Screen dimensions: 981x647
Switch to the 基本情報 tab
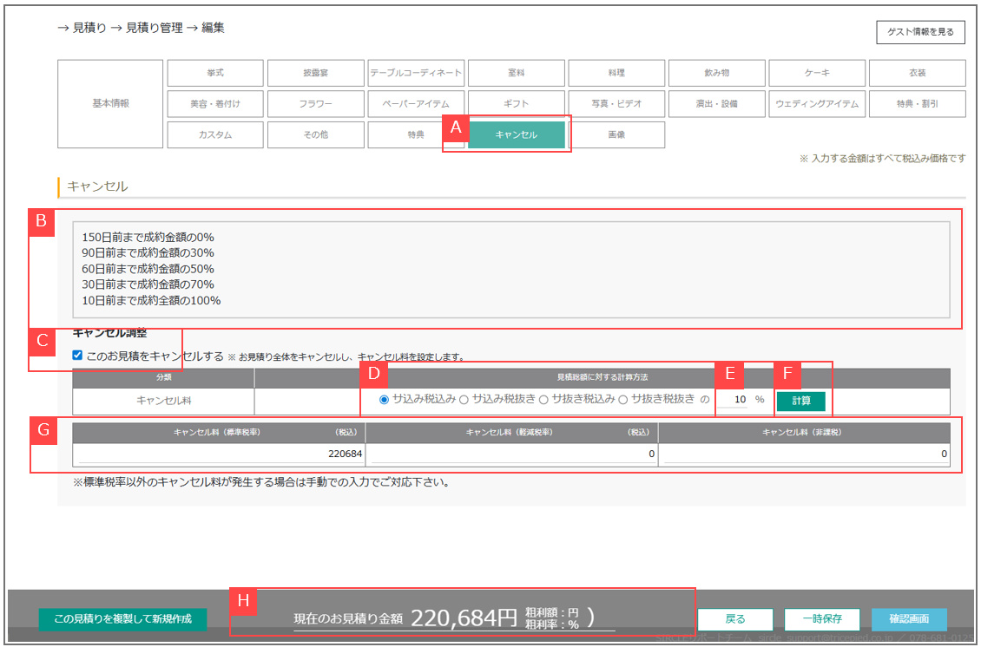pos(110,104)
